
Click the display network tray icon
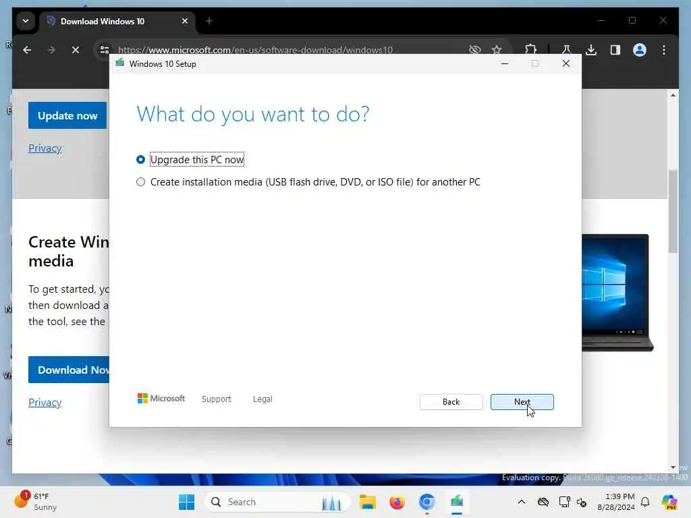click(x=564, y=502)
